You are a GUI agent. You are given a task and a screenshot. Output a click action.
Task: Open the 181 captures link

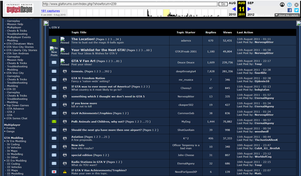pyautogui.click(x=50, y=11)
